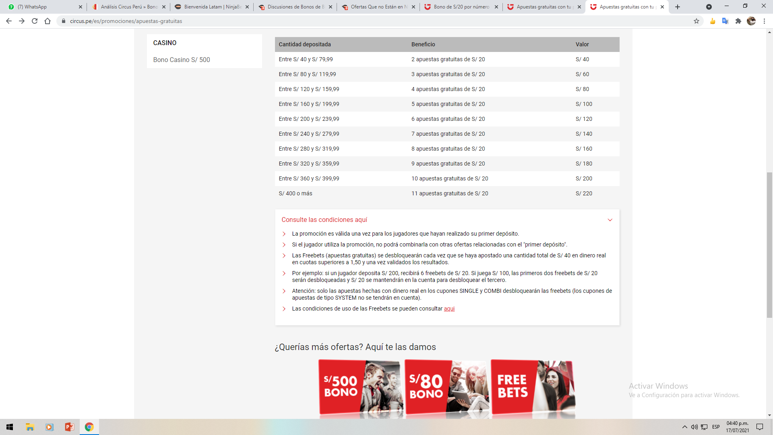Click the scrollbar up arrow
The image size is (773, 435).
click(x=769, y=32)
